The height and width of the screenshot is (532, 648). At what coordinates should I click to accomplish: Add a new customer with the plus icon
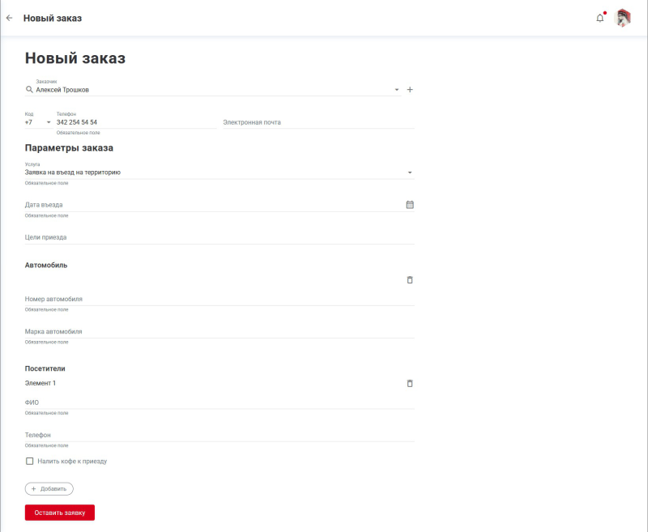(409, 89)
